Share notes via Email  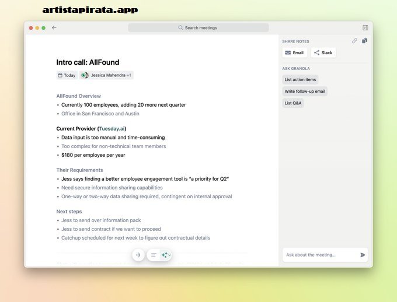(x=294, y=52)
